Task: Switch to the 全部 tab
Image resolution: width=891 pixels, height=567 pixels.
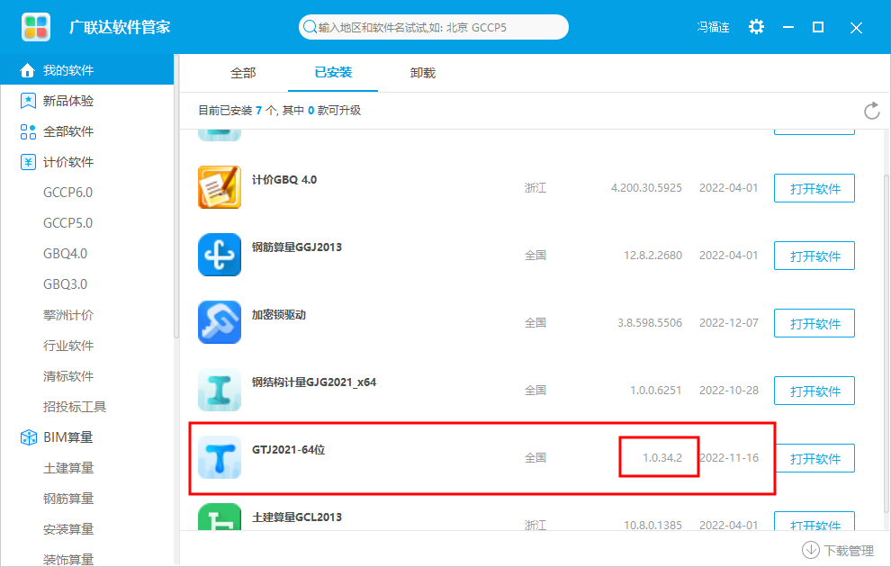Action: 243,73
